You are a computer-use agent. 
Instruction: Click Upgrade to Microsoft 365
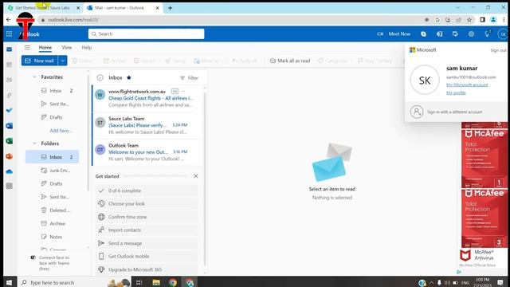click(147, 269)
